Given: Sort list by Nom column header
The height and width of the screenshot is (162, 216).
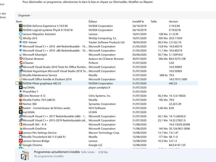Looking at the screenshot, I should point(19,22).
